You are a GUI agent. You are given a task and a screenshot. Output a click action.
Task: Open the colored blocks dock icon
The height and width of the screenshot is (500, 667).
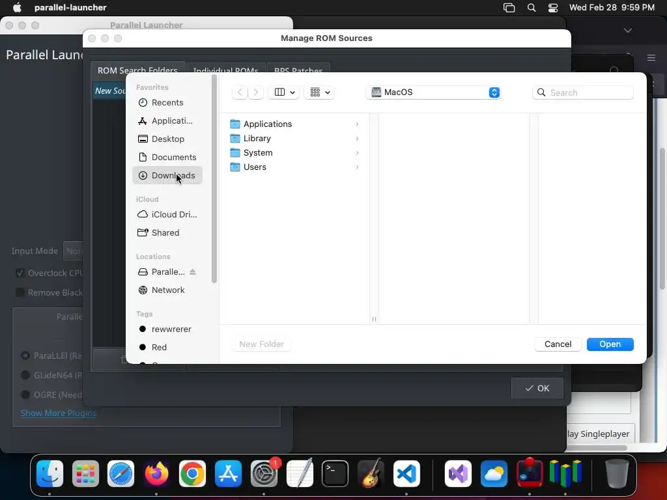tap(565, 474)
